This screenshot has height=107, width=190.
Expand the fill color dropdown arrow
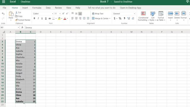(62, 18)
